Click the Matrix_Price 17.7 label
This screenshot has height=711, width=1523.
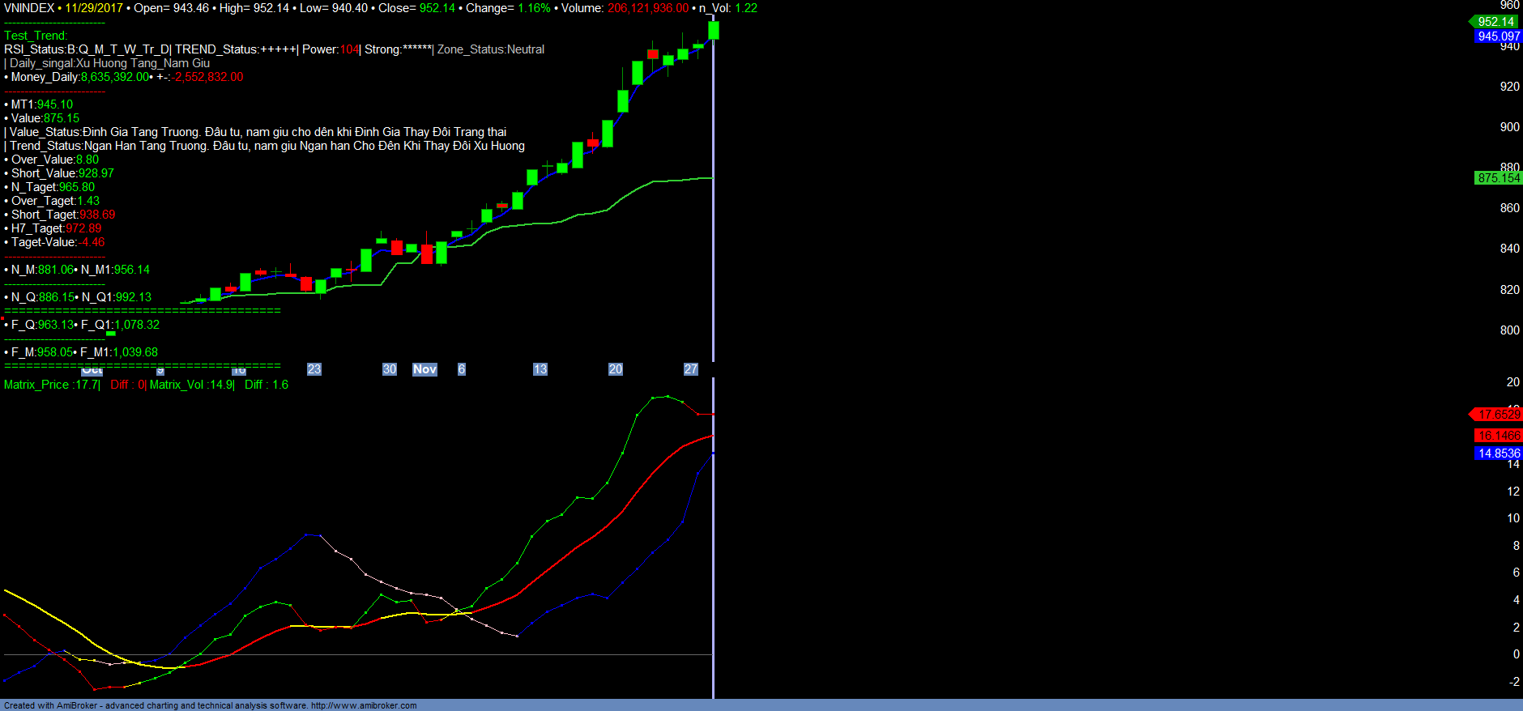tap(52, 385)
